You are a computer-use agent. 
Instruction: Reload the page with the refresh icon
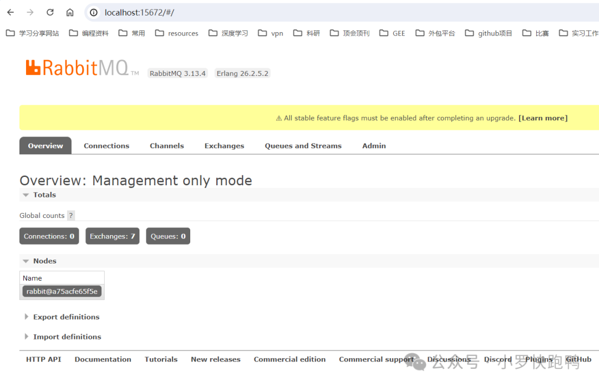coord(50,12)
